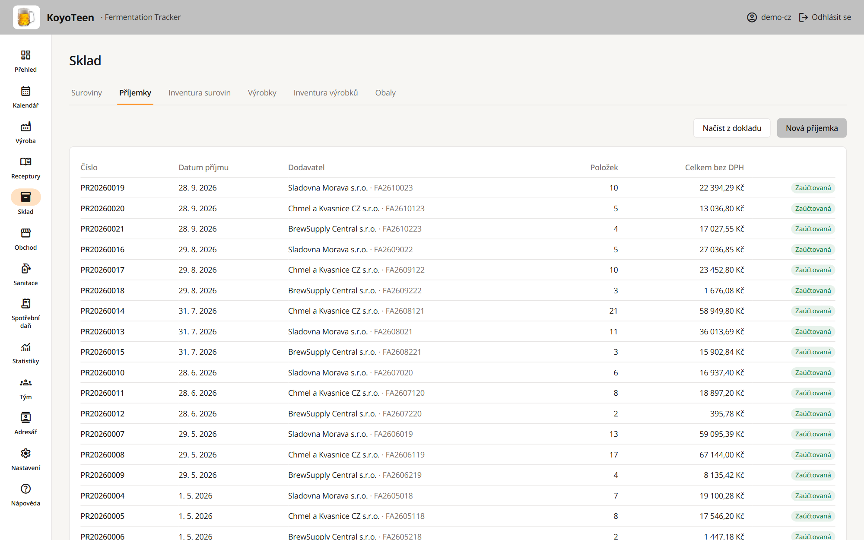
Task: Open Receptury book icon
Action: [25, 162]
